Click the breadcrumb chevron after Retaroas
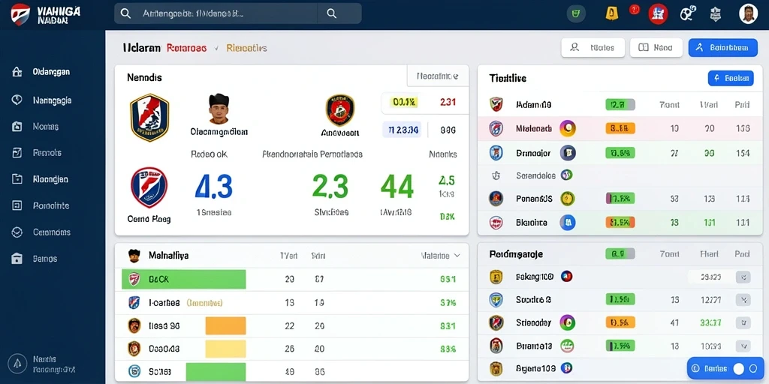The image size is (769, 384). click(216, 49)
